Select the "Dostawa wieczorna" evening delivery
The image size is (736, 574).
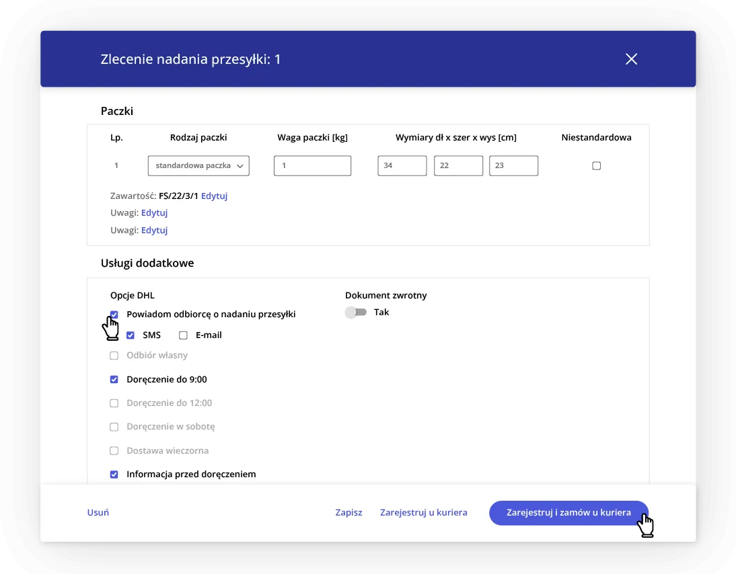114,450
